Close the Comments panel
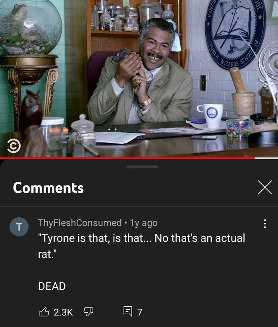 (x=265, y=187)
